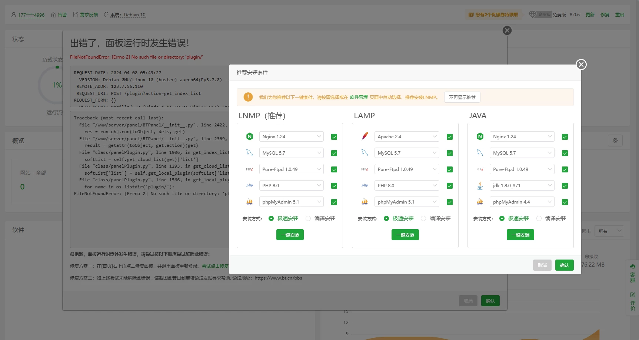Select 编译安装 radio in JAVA column
639x340 pixels.
pyautogui.click(x=539, y=218)
